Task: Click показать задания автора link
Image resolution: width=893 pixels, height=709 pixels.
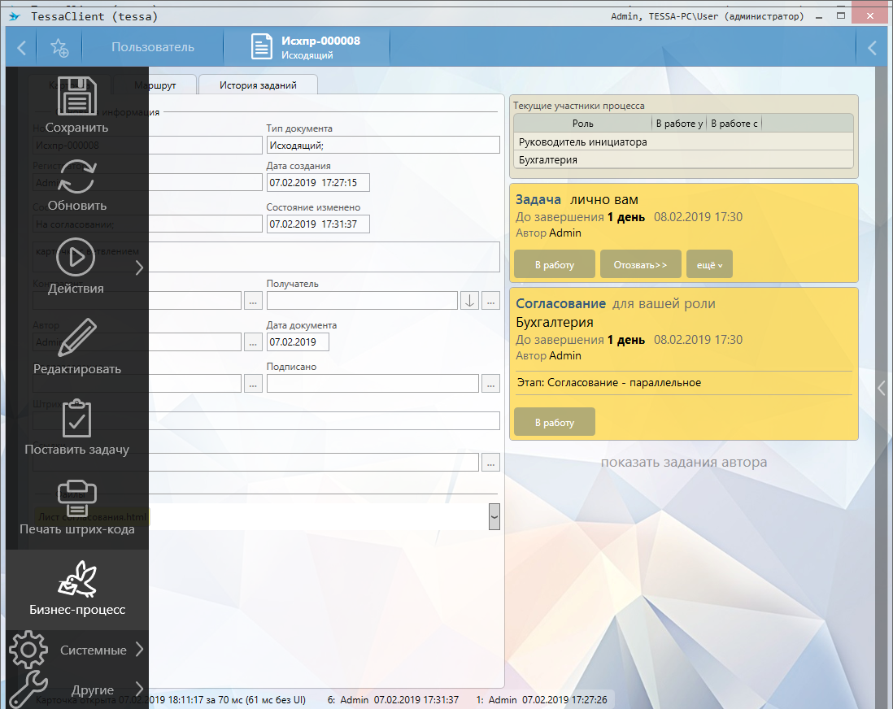Action: click(683, 462)
